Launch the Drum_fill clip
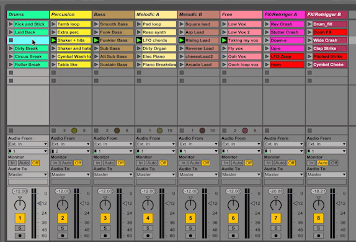 pos(309,24)
